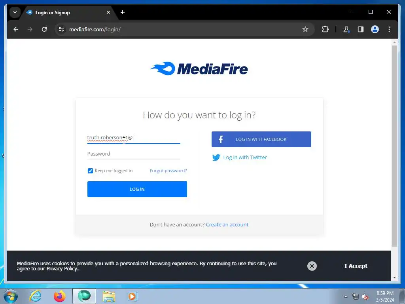Screen dimensions: 405x304
Task: Click the address bar URL
Action: tap(95, 29)
